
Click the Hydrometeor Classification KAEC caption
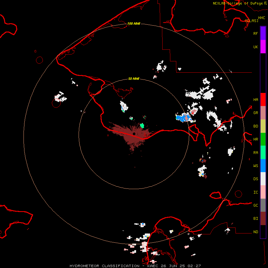pyautogui.click(x=135, y=266)
